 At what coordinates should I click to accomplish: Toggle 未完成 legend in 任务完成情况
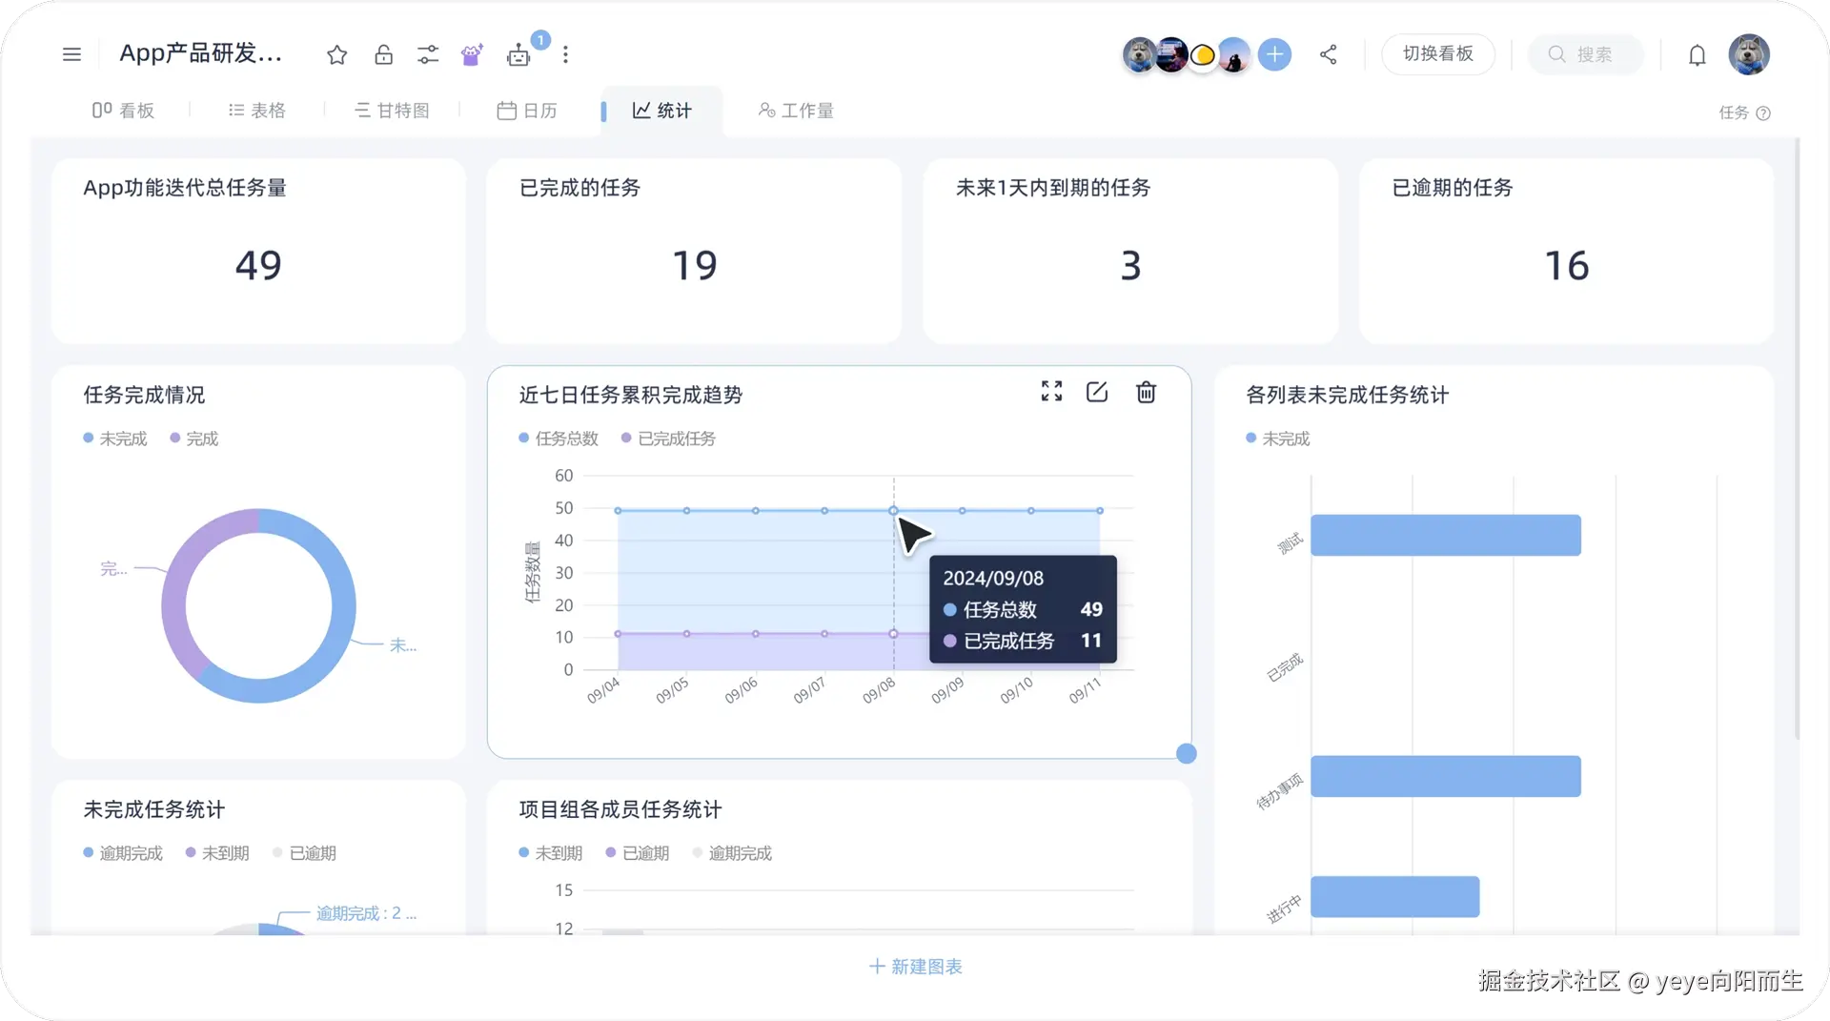tap(115, 439)
